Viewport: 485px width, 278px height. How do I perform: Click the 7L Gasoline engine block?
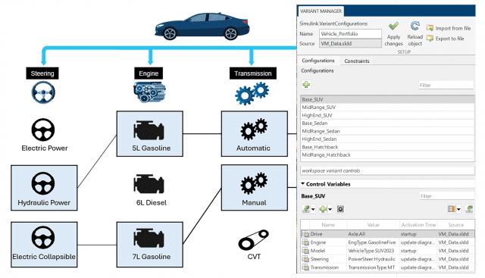click(x=150, y=245)
